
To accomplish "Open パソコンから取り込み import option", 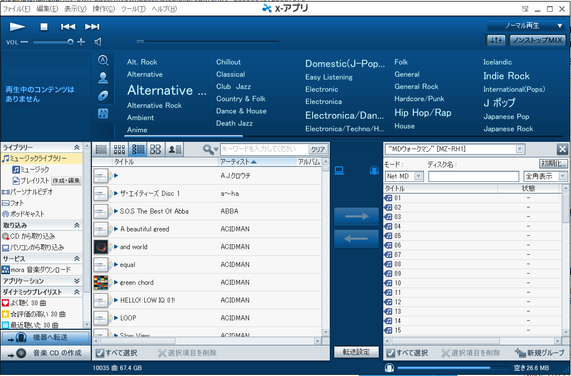I will (33, 248).
